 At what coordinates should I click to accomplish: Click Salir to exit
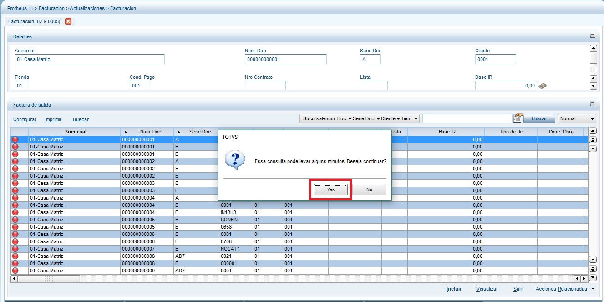518,289
